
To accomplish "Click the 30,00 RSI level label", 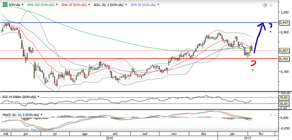I will click(284, 103).
